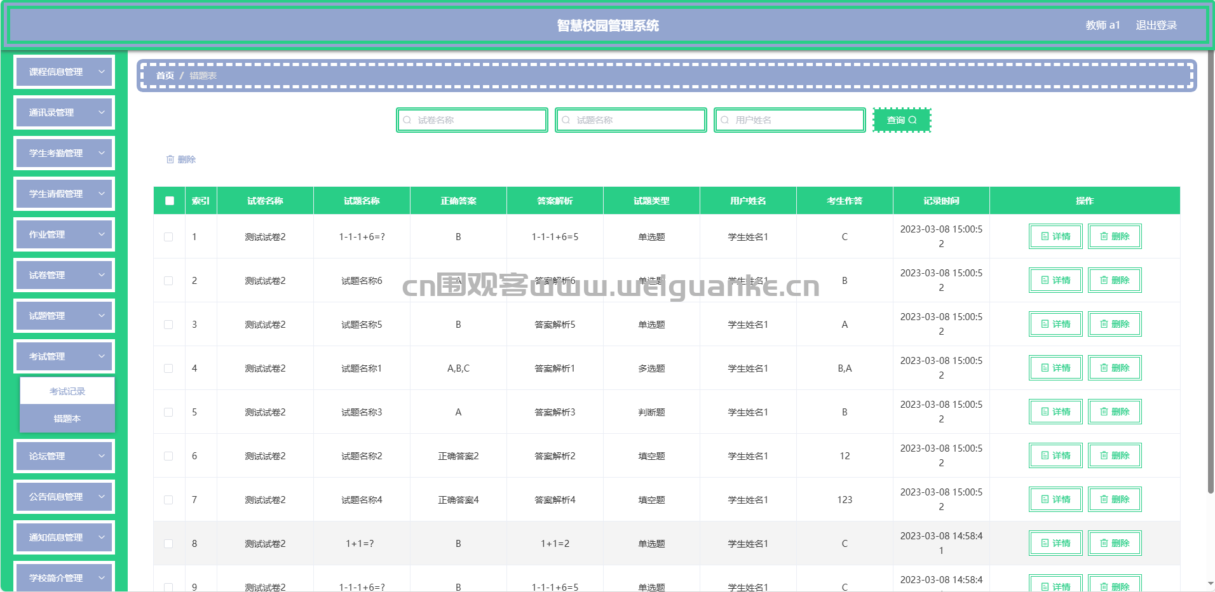Click the 查询 search button
The height and width of the screenshot is (592, 1215).
[902, 120]
